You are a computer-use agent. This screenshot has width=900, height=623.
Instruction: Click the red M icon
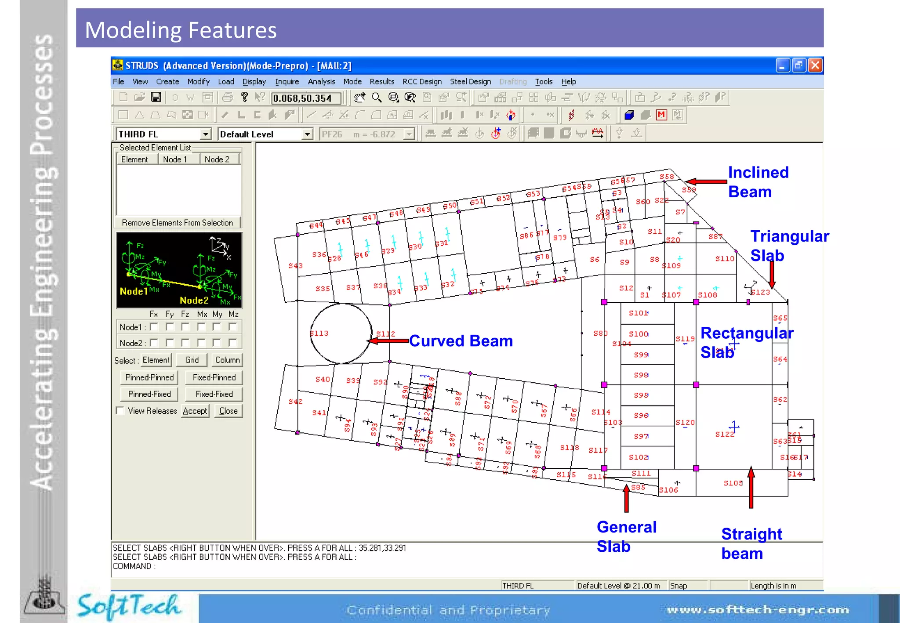(661, 115)
